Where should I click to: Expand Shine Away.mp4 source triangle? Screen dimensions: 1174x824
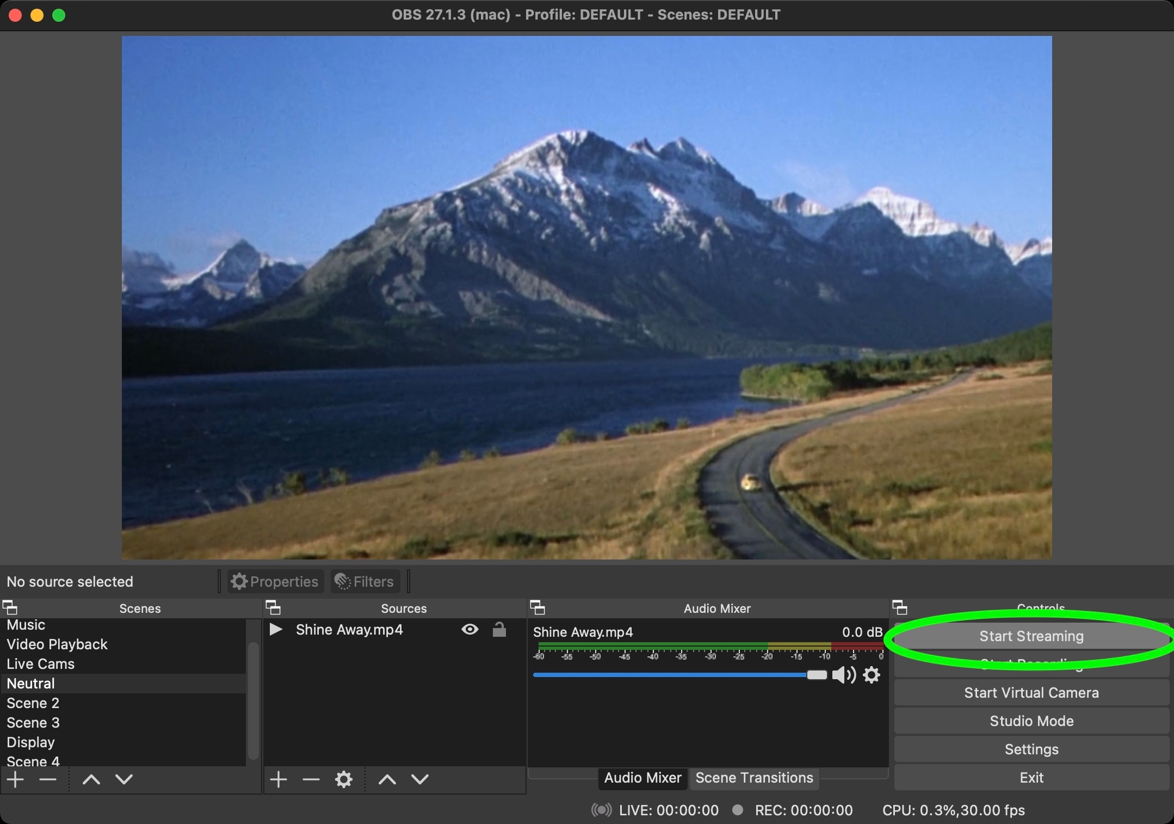276,630
